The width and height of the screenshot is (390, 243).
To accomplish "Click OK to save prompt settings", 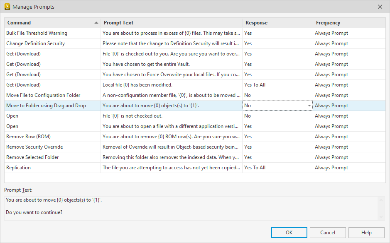I will point(289,232).
